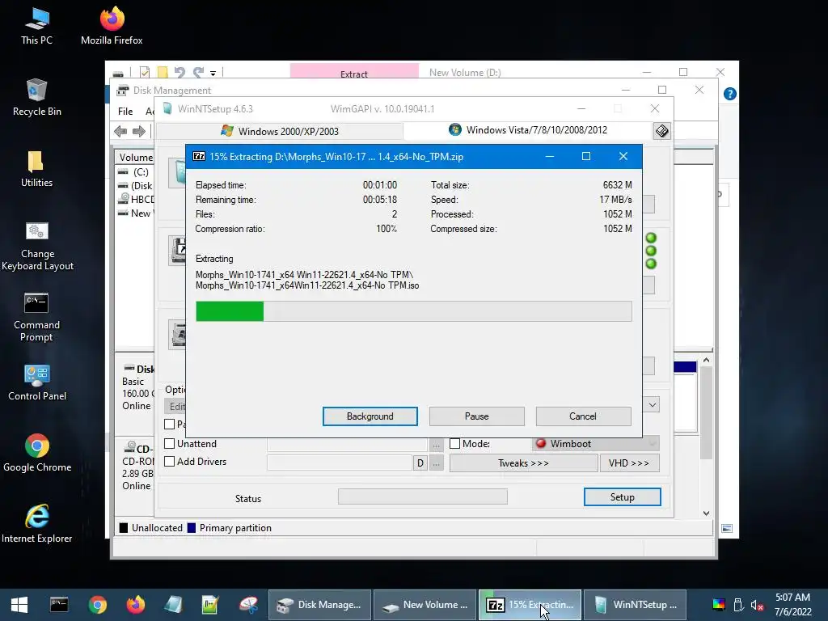Screen dimensions: 828x621
Task: Click the WinNTSetup Status progress bar
Action: pos(422,496)
